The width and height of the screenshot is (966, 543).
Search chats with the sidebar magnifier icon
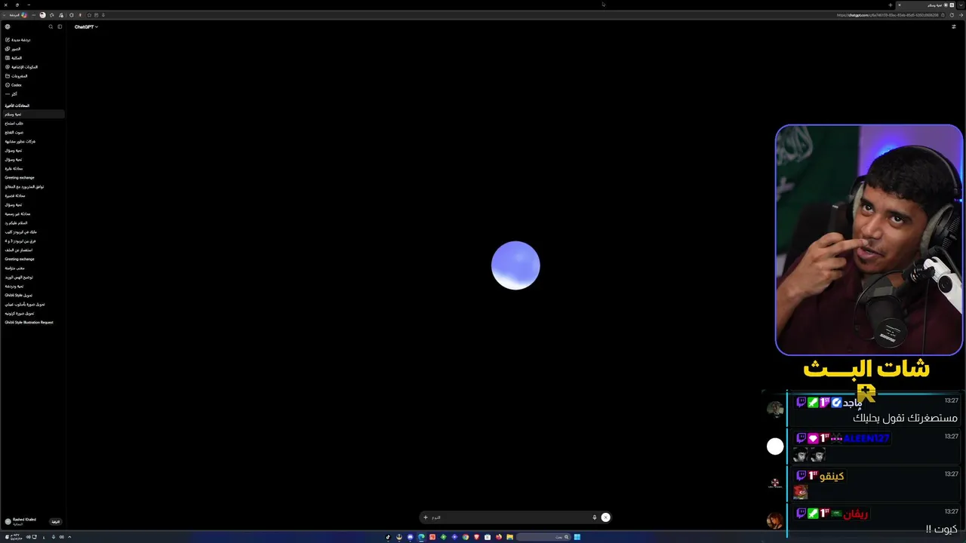51,27
